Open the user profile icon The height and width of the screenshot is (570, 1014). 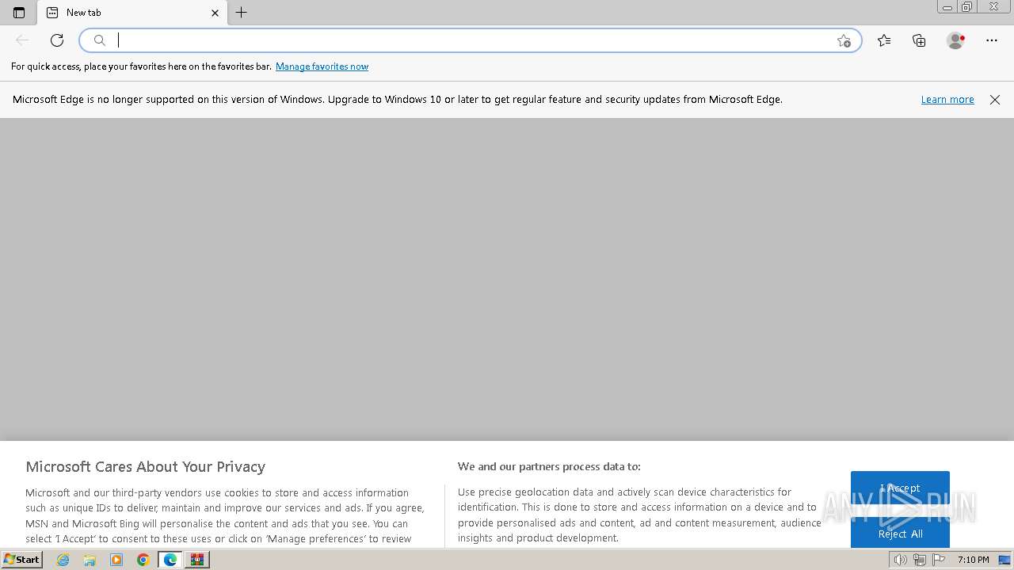point(955,40)
